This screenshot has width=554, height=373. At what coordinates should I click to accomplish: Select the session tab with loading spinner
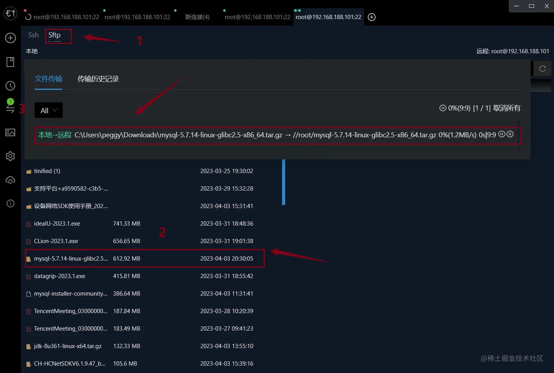tap(62, 17)
